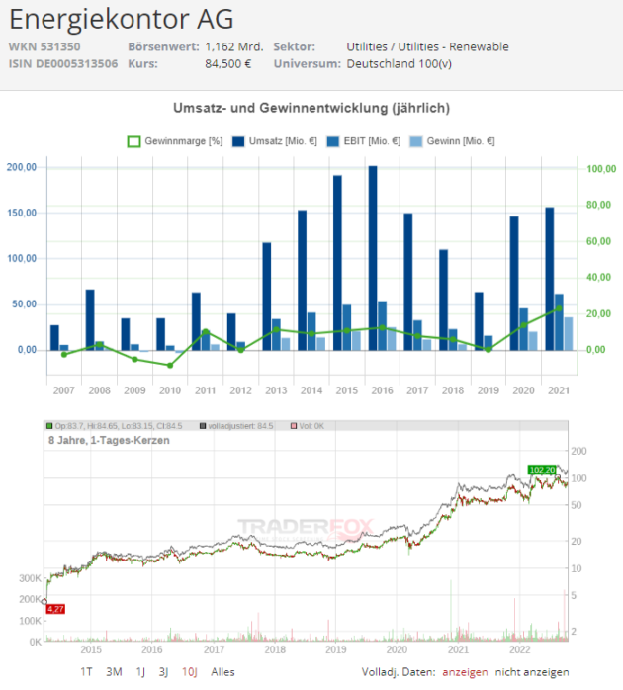Click 'nicht anzeigen' for Volladj. Daten
Viewport: 623px width, 690px height.
coord(532,672)
